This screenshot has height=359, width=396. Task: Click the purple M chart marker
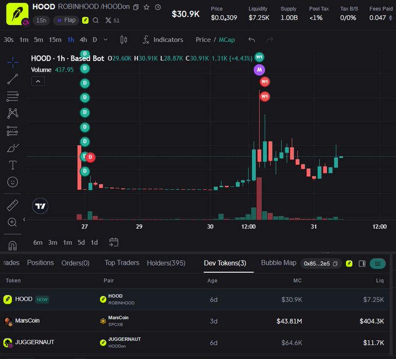[x=259, y=70]
